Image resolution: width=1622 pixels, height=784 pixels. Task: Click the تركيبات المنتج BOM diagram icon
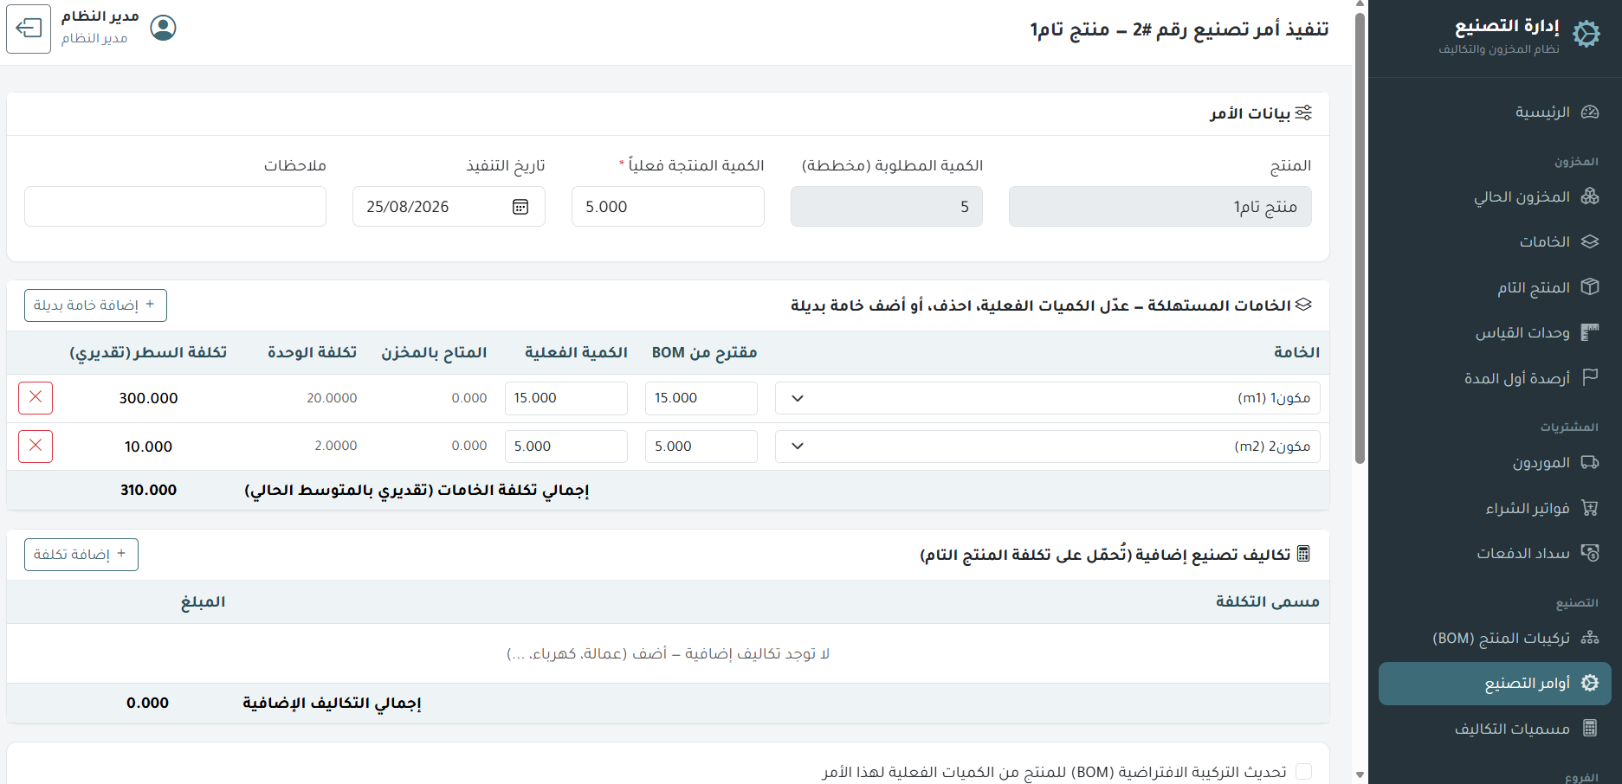pyautogui.click(x=1590, y=639)
